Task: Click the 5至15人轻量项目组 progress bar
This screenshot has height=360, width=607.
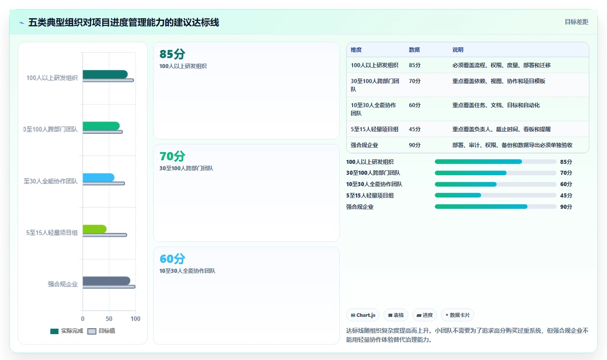Action: [495, 195]
